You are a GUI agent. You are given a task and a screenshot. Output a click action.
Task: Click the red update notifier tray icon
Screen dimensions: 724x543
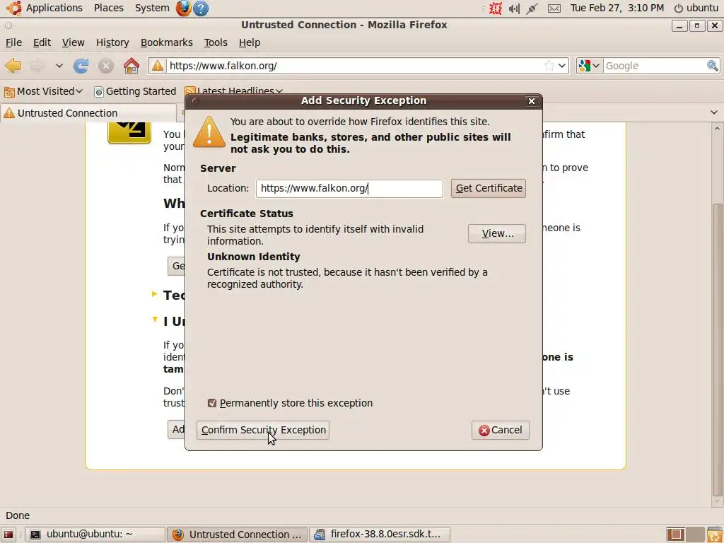click(496, 8)
